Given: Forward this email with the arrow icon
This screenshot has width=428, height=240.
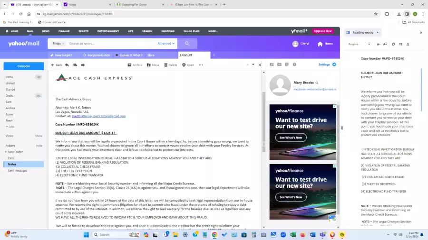Looking at the screenshot, I should (x=83, y=65).
